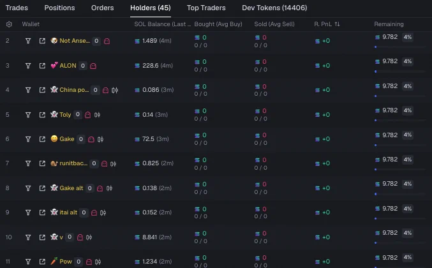
Task: Click Remaining column header
Action: 389,24
